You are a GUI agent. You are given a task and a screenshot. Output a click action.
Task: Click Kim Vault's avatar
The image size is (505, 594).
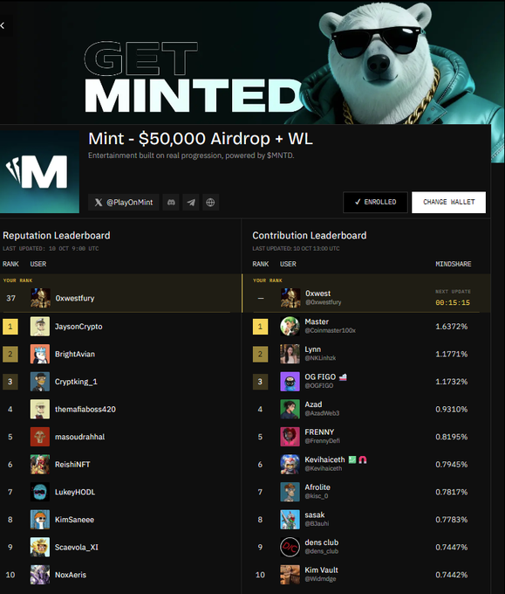tap(290, 575)
